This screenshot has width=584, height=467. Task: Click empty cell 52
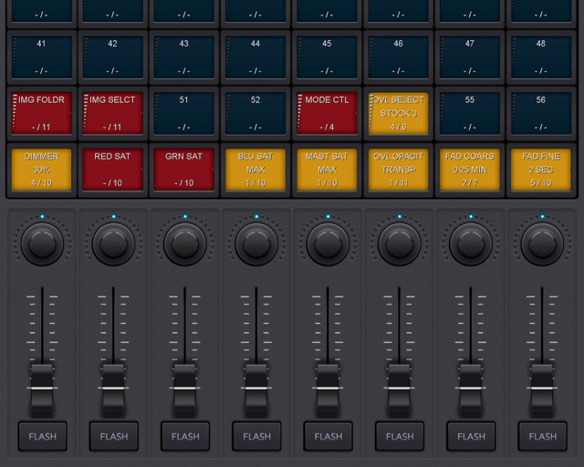coord(255,113)
